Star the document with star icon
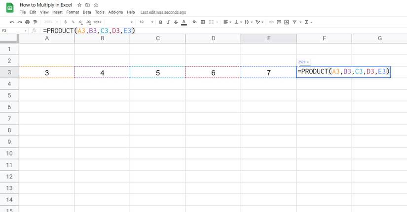 point(79,5)
